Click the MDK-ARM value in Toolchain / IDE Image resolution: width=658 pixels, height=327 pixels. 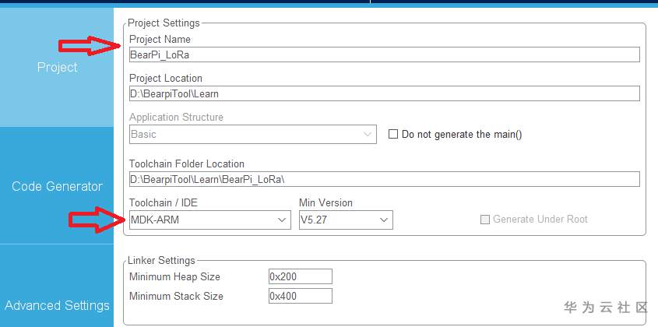[x=201, y=220]
